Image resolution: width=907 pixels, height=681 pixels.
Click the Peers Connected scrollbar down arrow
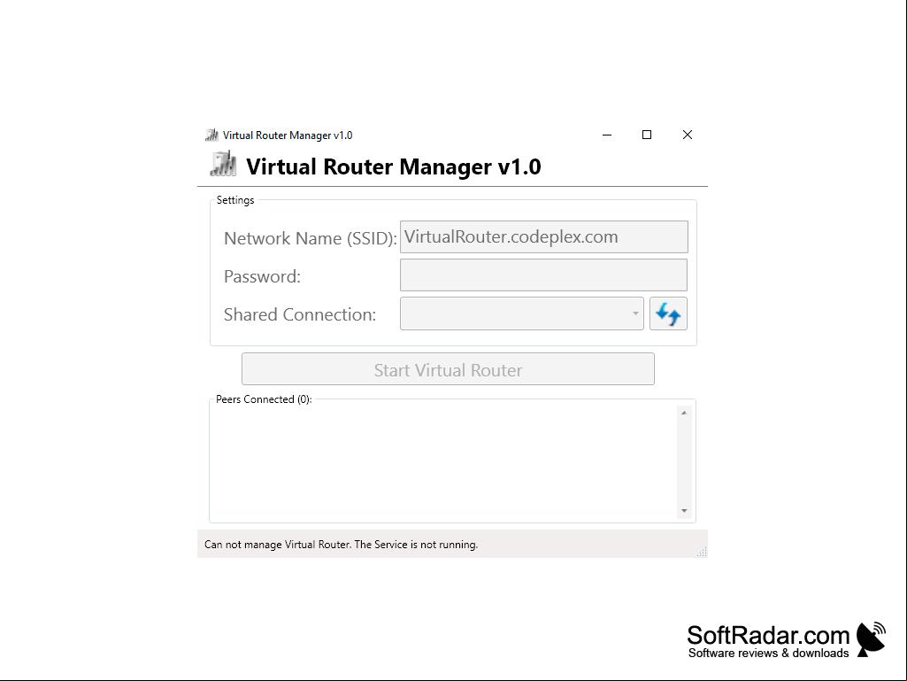click(x=684, y=511)
